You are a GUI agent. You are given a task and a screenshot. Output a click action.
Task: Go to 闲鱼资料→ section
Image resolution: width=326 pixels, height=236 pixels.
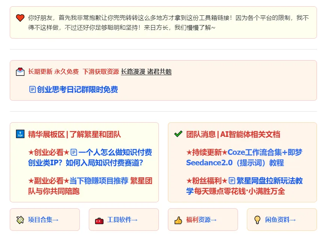280,220
